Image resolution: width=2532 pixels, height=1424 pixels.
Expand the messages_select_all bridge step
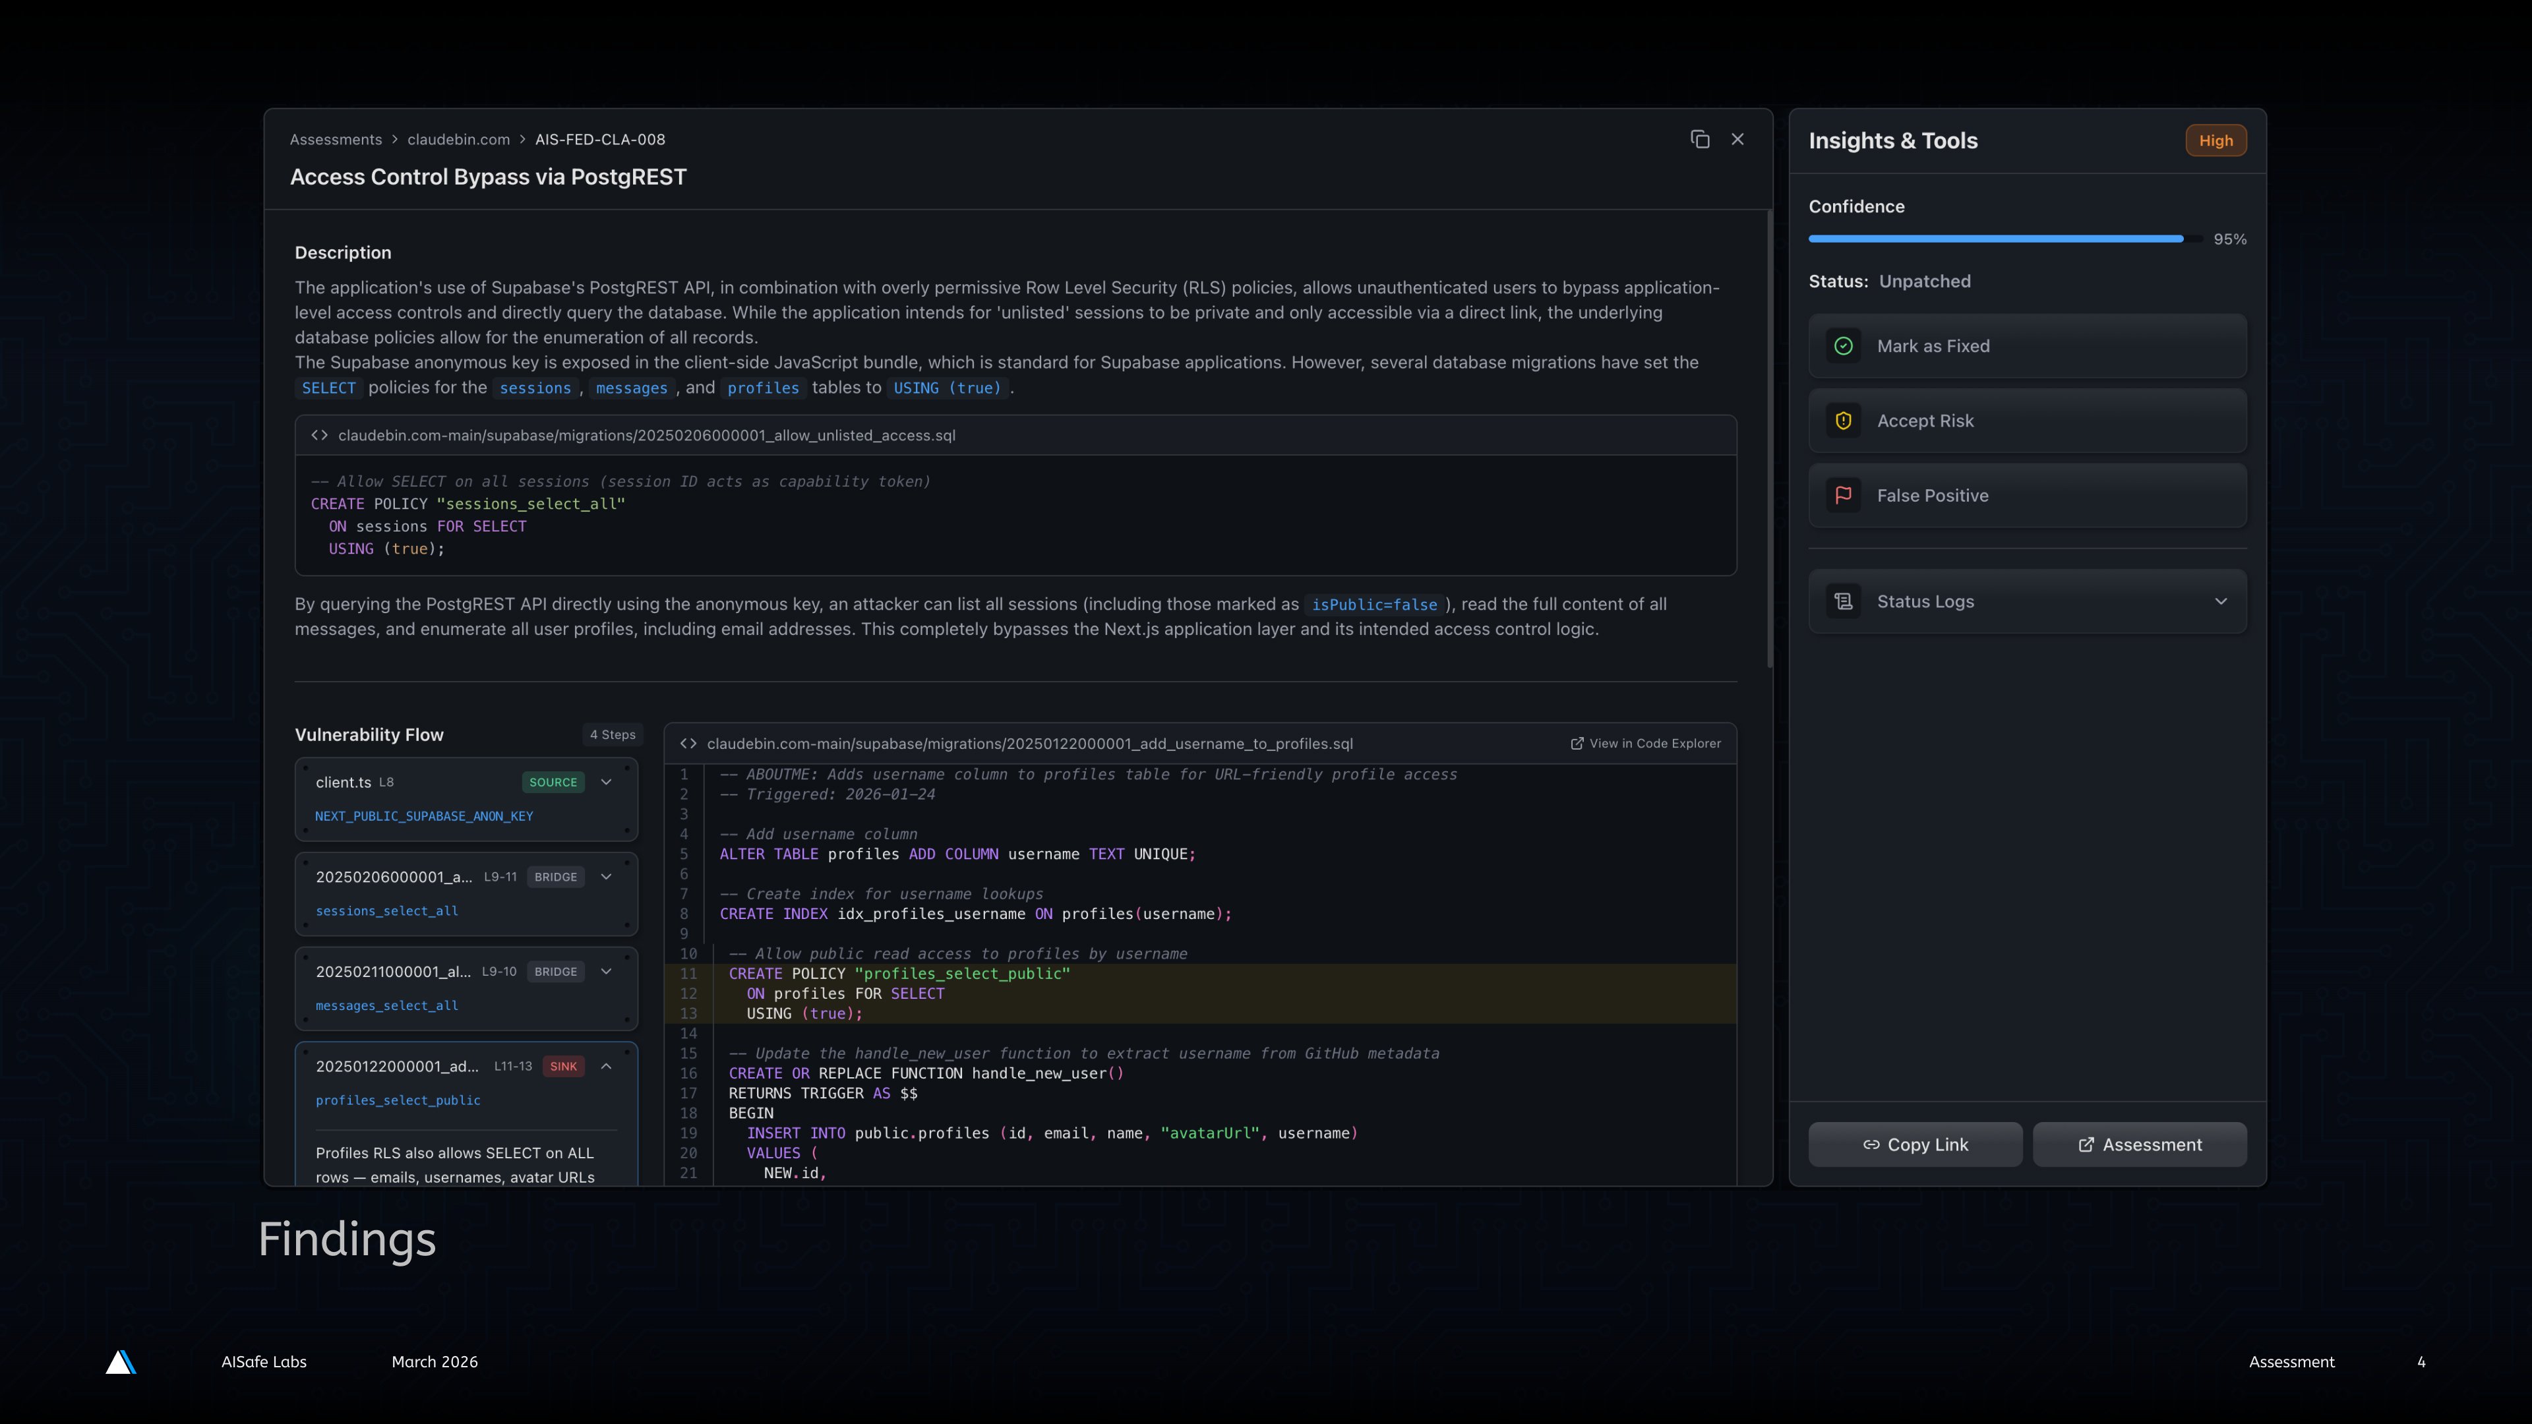point(607,971)
